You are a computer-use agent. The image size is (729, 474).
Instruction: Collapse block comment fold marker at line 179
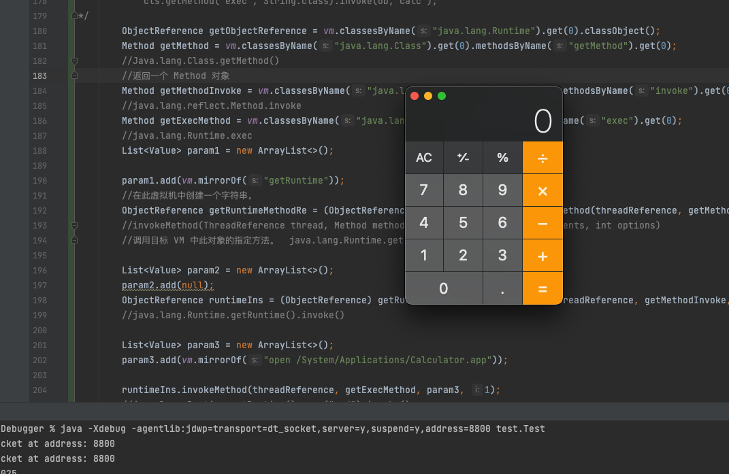click(74, 16)
